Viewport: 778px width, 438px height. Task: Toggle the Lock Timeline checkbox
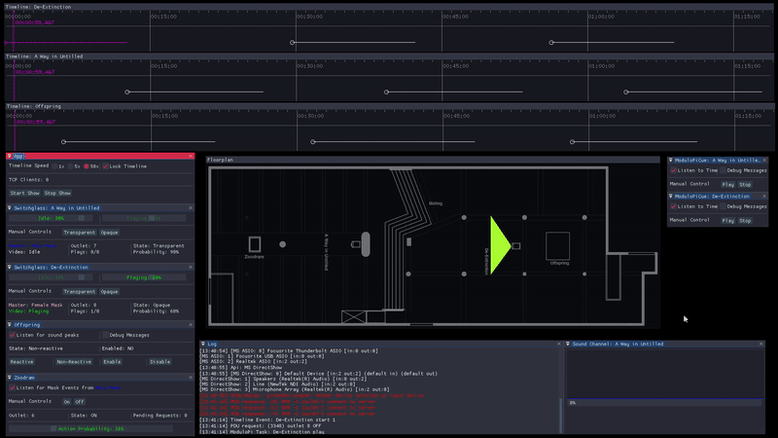(x=107, y=166)
